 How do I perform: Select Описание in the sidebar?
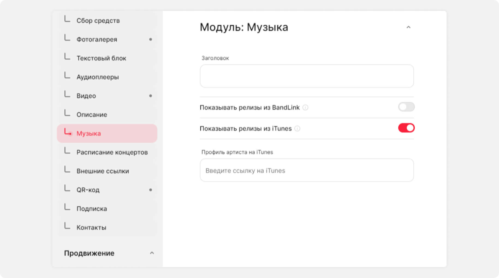(92, 115)
